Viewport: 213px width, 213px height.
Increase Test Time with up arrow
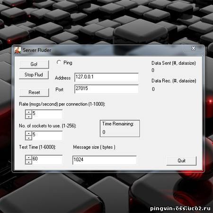(x=28, y=158)
